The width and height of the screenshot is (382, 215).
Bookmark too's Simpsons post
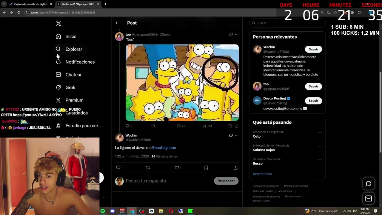tap(230, 126)
